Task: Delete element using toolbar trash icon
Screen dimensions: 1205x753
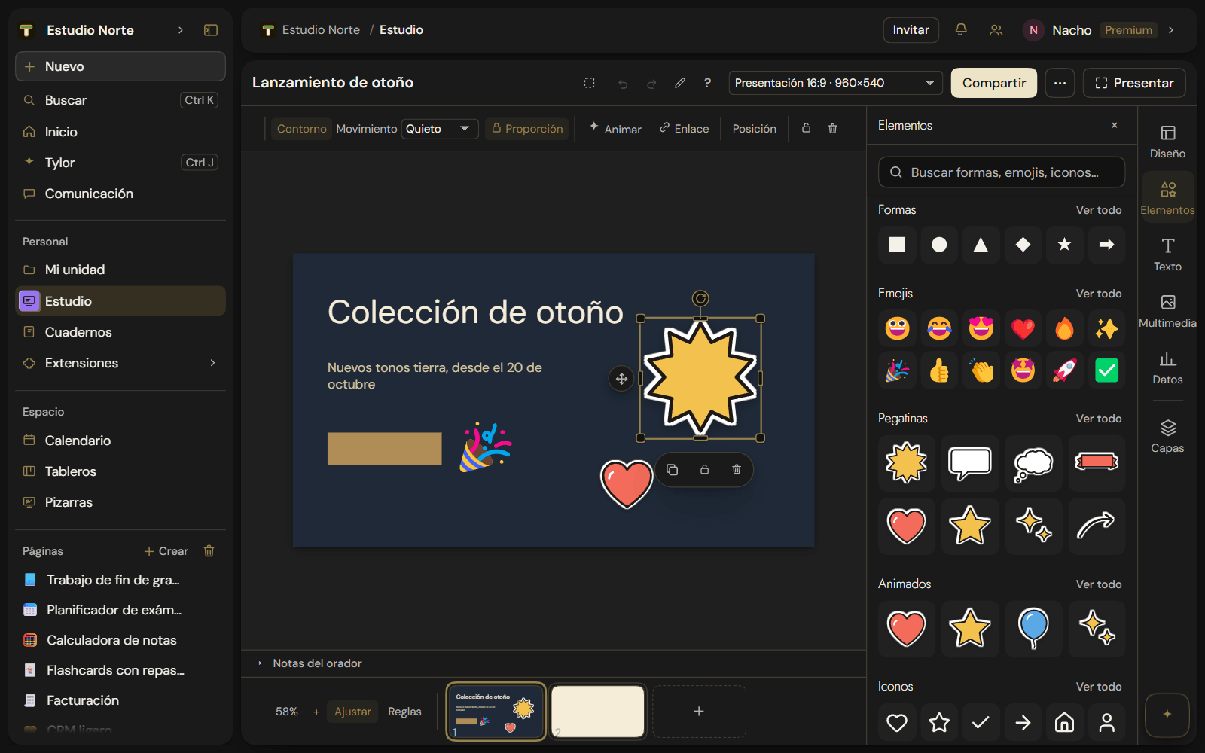Action: (833, 128)
